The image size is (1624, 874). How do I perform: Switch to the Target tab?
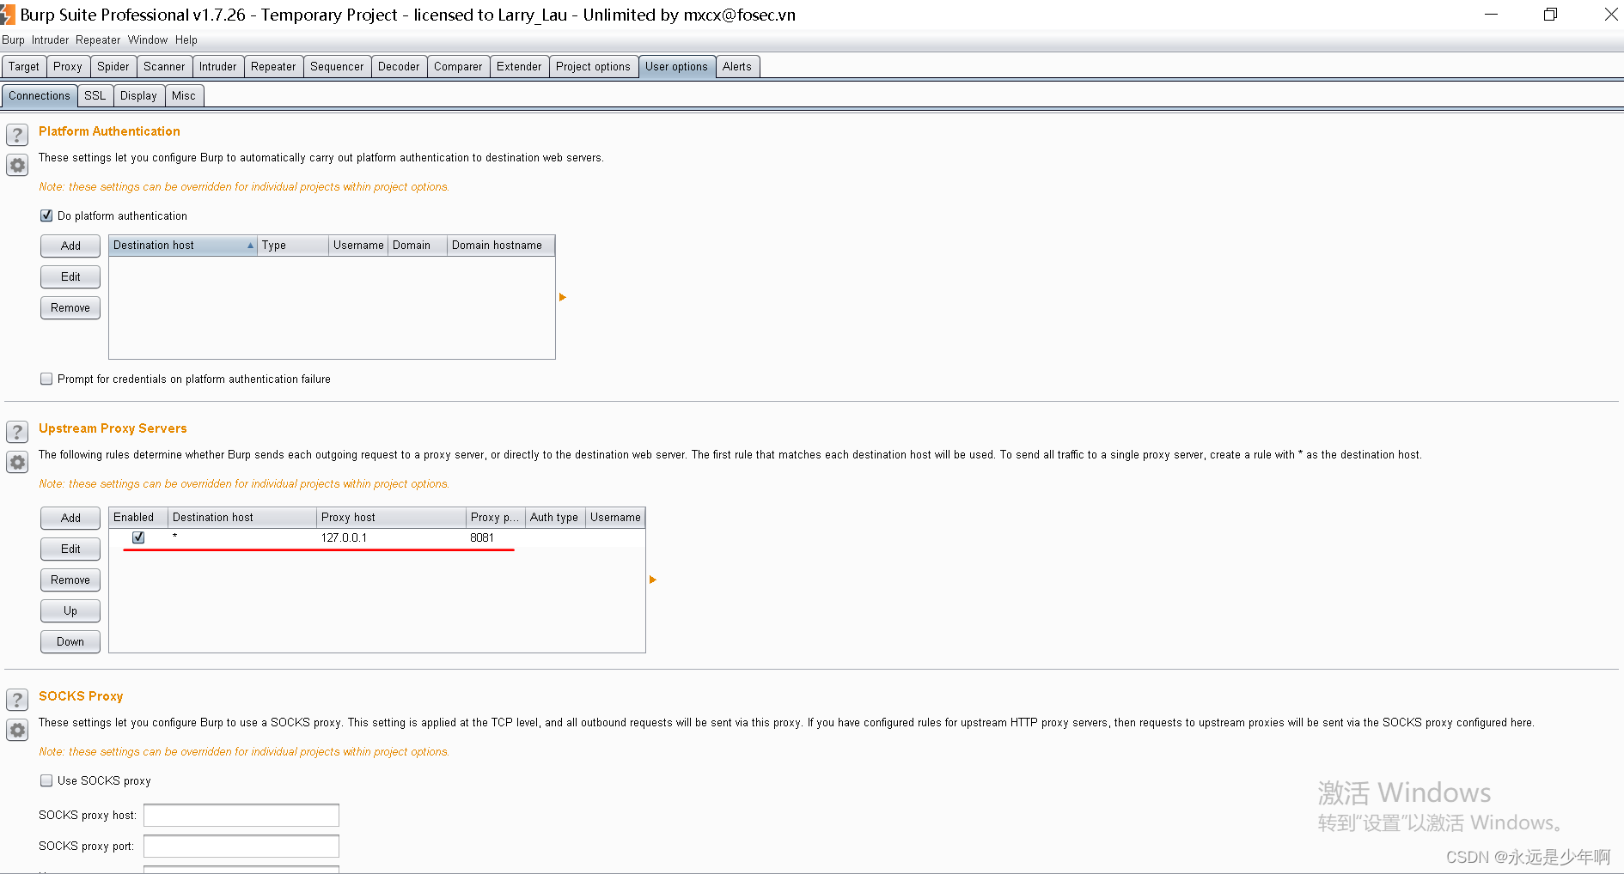click(x=24, y=66)
